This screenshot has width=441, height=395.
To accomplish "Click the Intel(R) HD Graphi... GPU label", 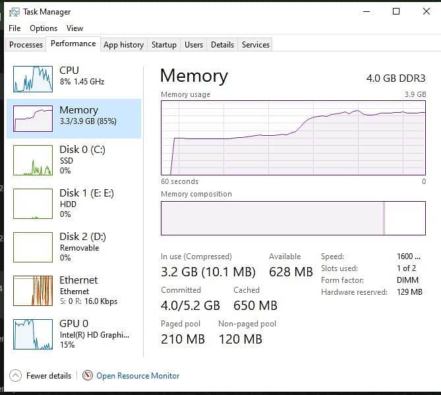I will click(94, 335).
